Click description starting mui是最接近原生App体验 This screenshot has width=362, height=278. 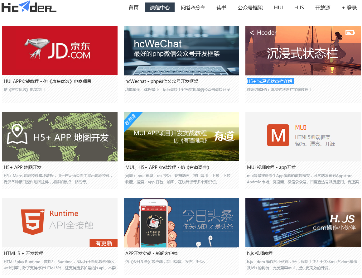(x=303, y=179)
